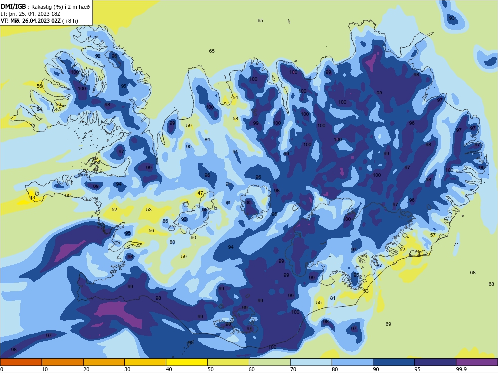Click the humidity value 69 over the sea

388,324
